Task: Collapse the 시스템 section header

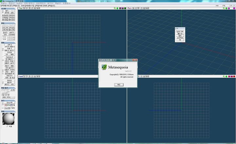Action: tap(8, 9)
